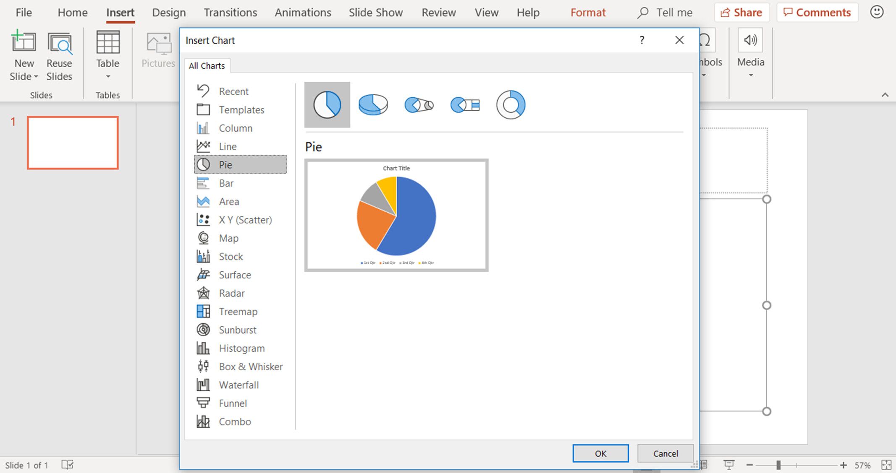Click the Column chart type in sidebar
The image size is (896, 473).
235,127
